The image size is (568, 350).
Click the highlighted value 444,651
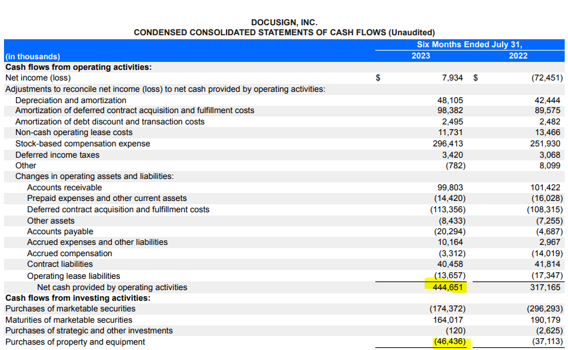point(445,287)
